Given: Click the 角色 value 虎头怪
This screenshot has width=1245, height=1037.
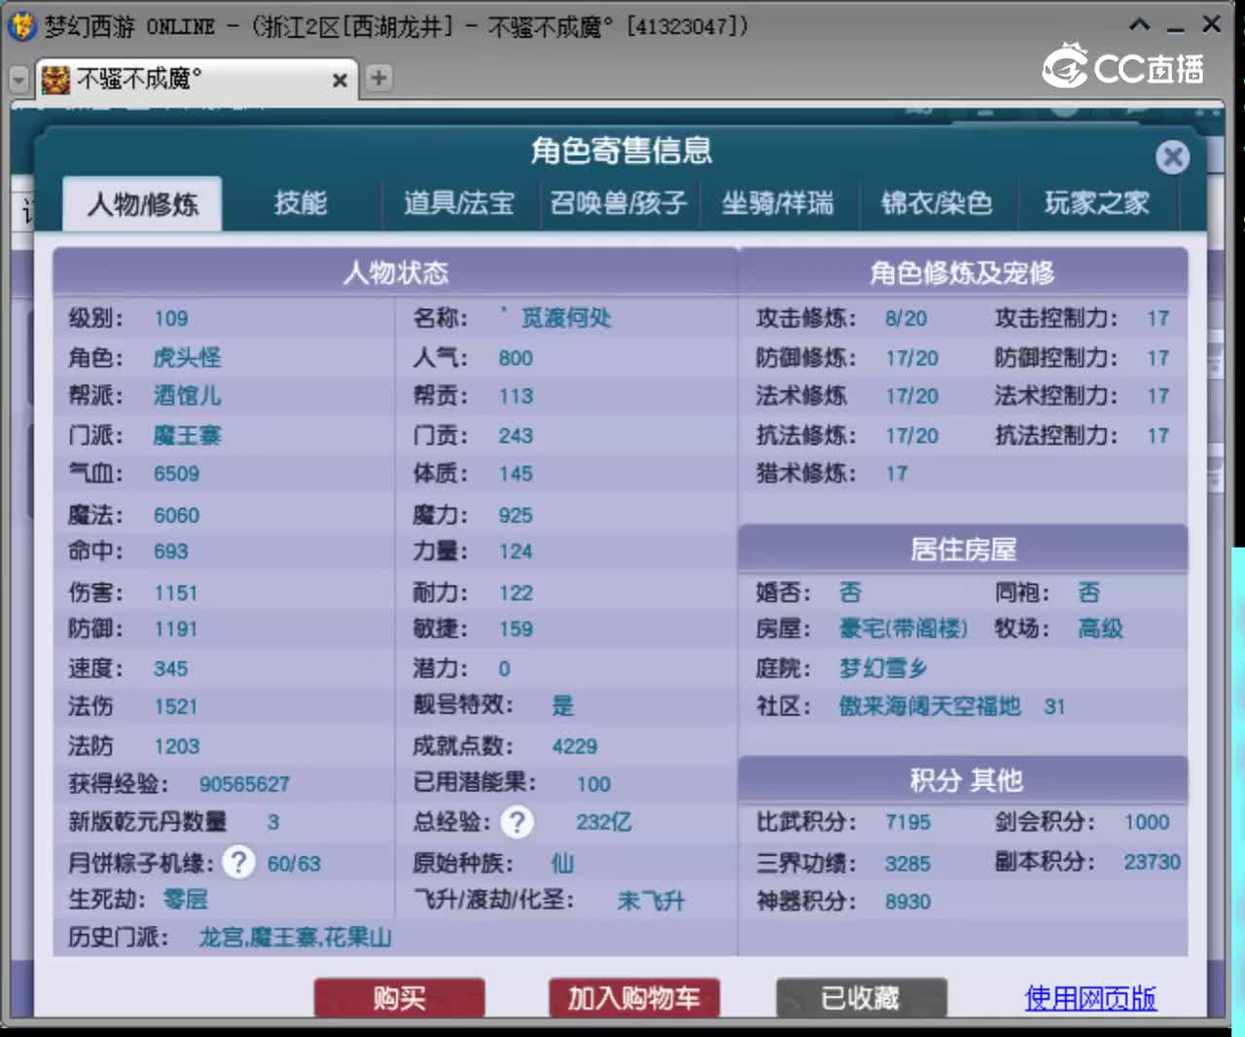Looking at the screenshot, I should (187, 357).
